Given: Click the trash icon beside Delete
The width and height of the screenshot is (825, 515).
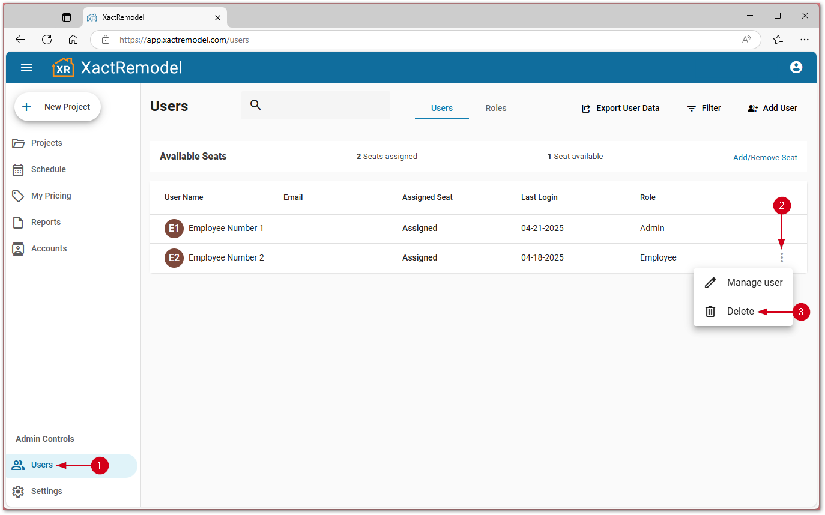Looking at the screenshot, I should [710, 312].
